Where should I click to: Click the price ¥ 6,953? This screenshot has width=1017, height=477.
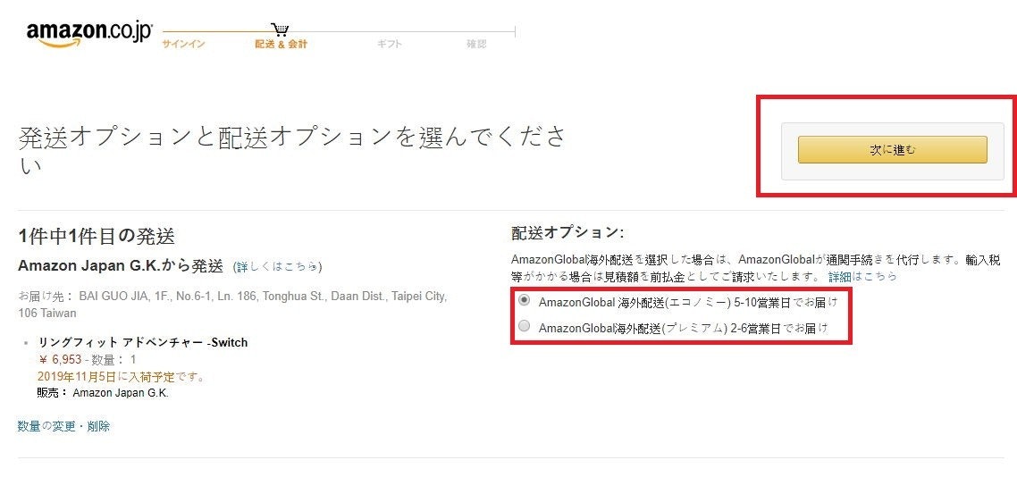point(60,359)
